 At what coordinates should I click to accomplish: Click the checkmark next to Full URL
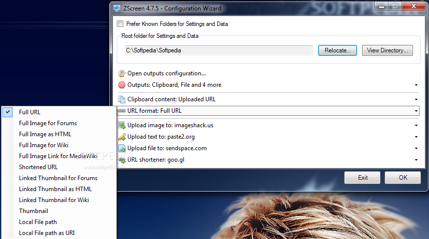pos(7,112)
